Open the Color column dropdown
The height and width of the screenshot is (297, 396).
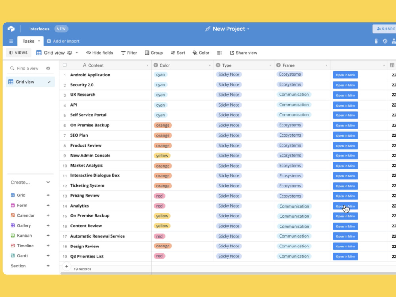click(209, 65)
